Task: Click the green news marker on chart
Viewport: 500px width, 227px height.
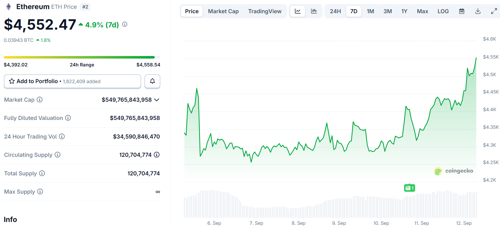Action: 409,188
